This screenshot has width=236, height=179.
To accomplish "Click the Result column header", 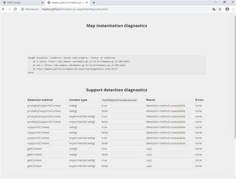I will [151, 100].
